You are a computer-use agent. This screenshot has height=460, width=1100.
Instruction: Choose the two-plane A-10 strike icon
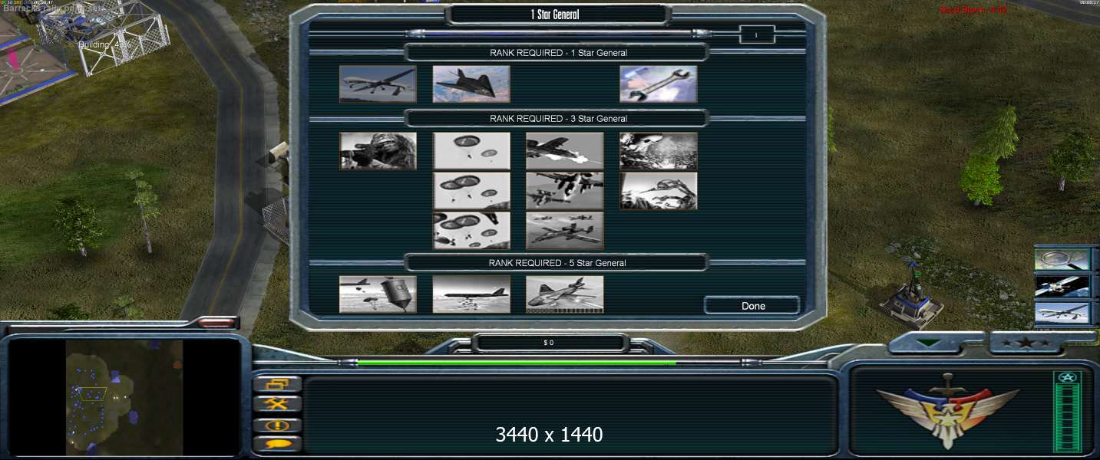pyautogui.click(x=565, y=191)
